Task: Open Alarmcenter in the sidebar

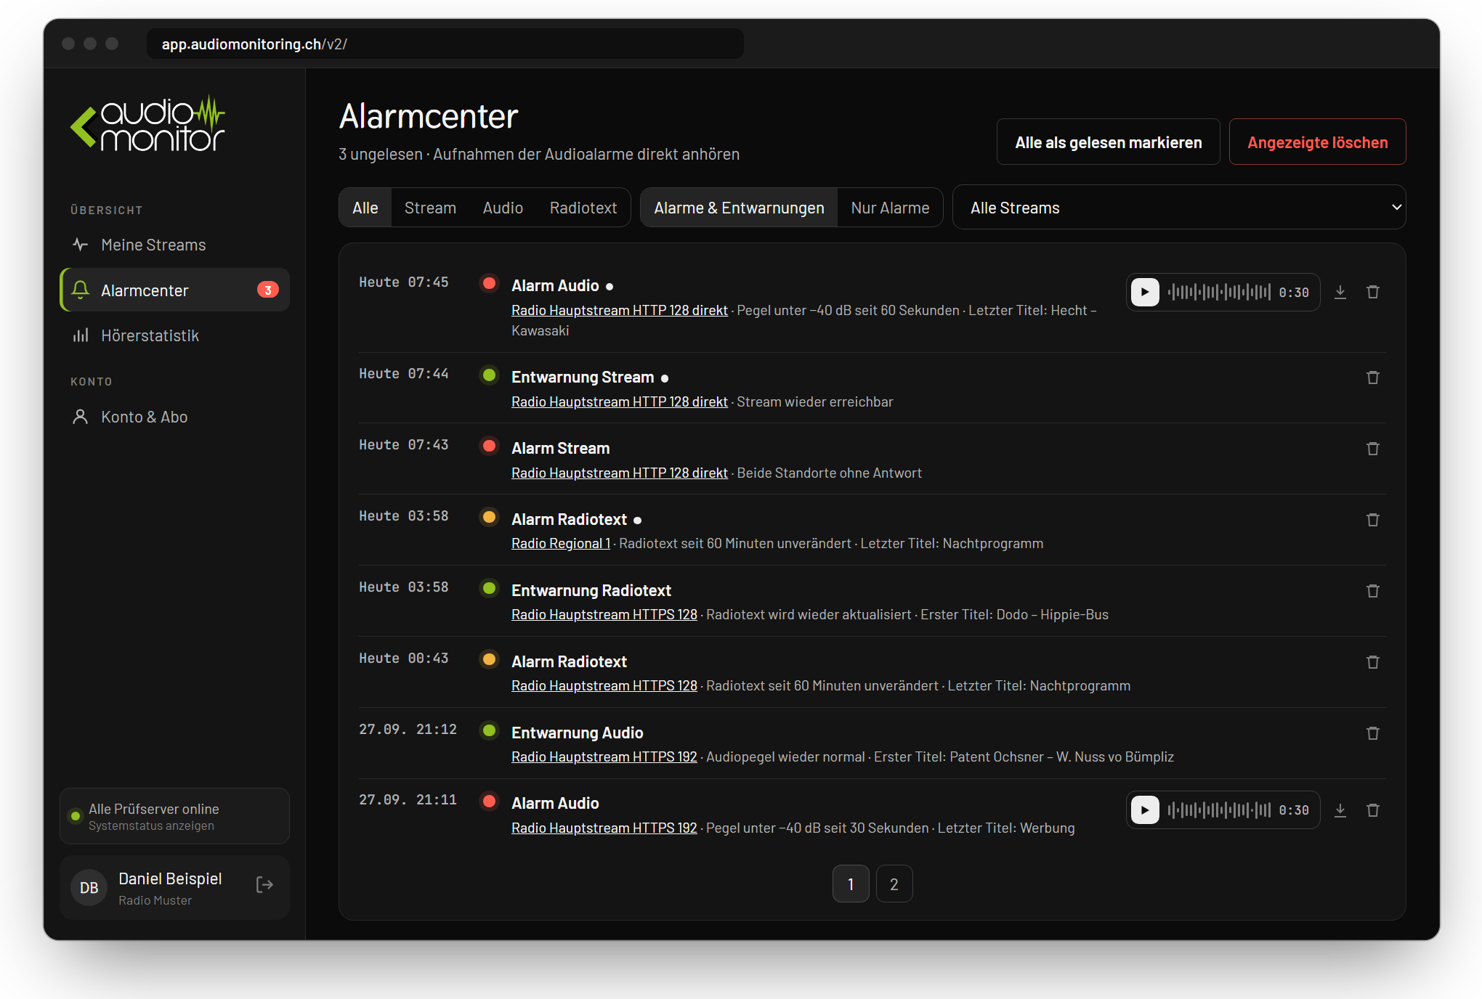Action: pyautogui.click(x=174, y=290)
